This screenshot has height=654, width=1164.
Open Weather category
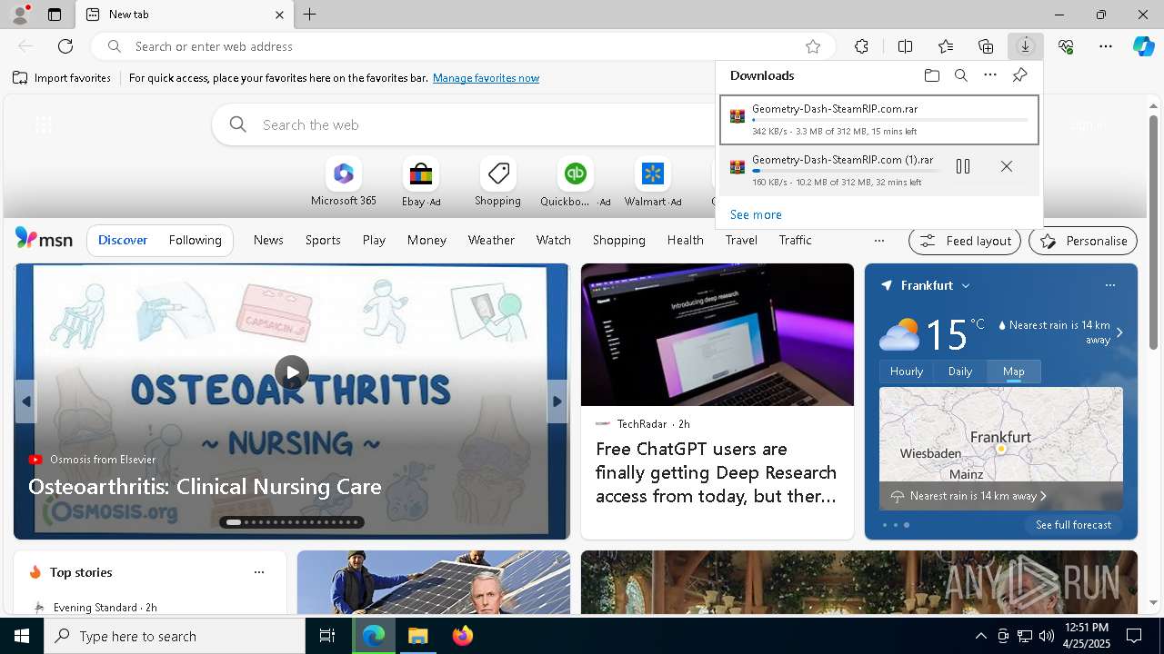tap(491, 240)
